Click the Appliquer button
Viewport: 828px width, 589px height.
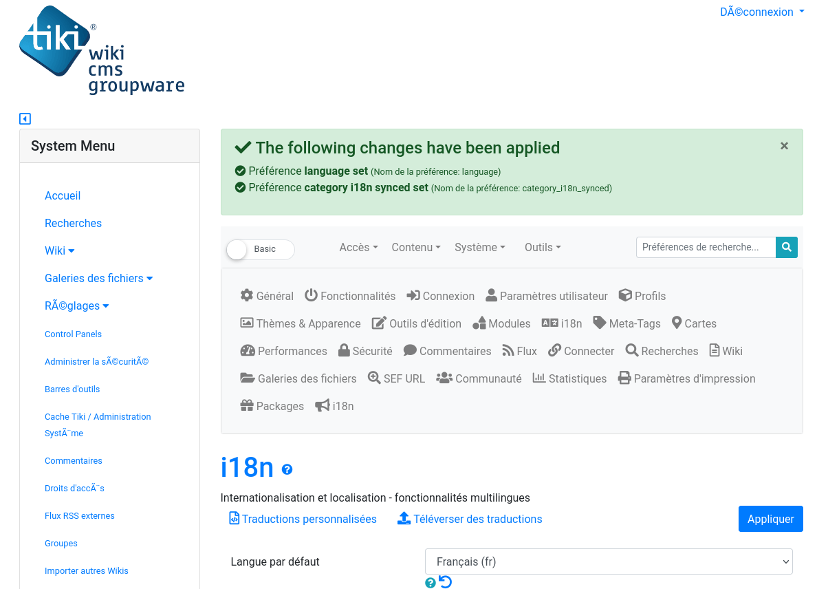(x=770, y=519)
